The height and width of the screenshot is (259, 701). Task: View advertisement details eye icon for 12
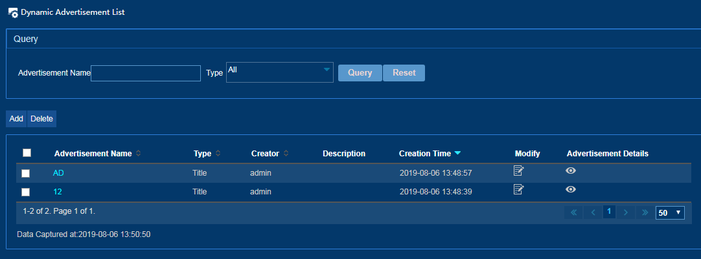pos(571,189)
